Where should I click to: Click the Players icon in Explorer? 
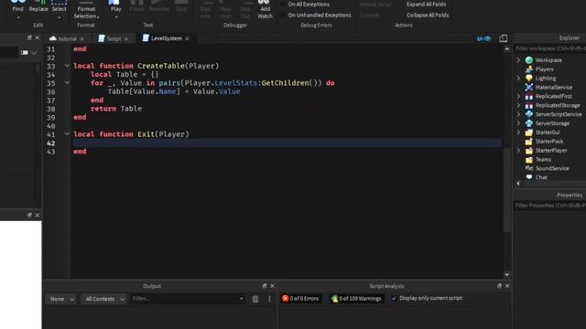click(529, 69)
